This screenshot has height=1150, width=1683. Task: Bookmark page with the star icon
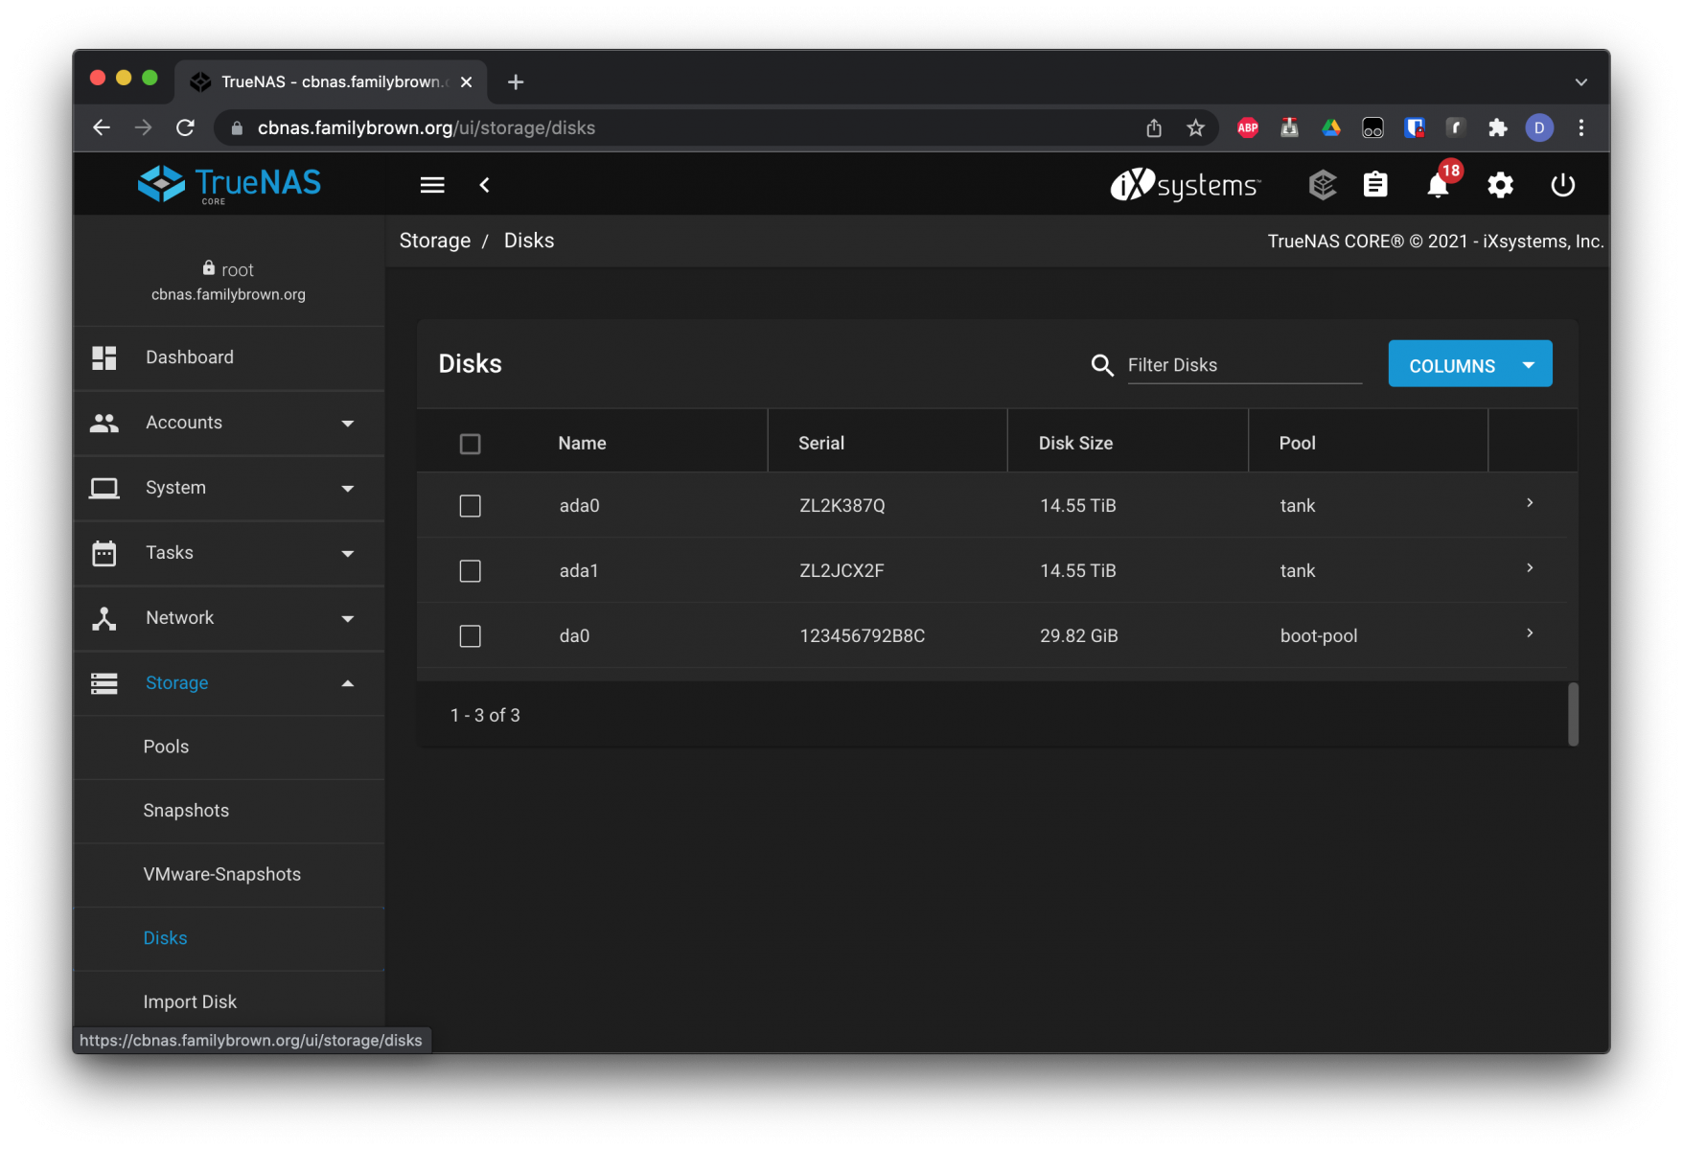pyautogui.click(x=1195, y=127)
